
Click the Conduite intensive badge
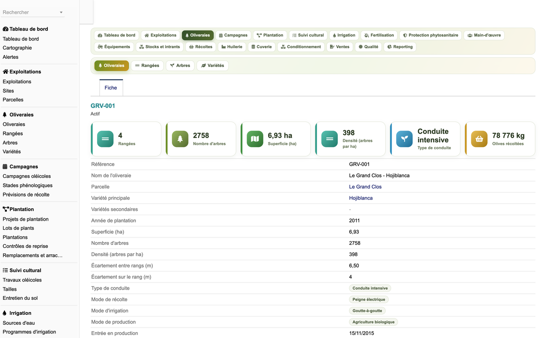point(370,288)
